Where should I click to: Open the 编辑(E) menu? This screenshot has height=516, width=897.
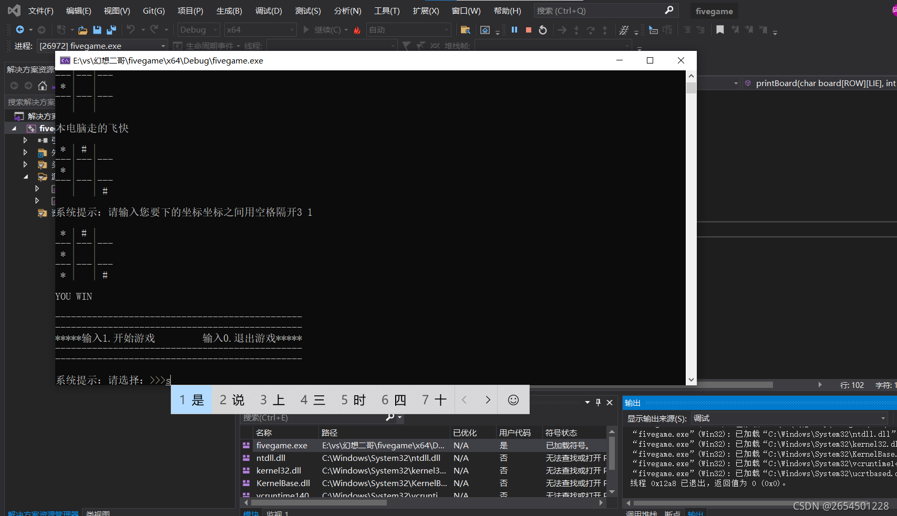pyautogui.click(x=78, y=10)
